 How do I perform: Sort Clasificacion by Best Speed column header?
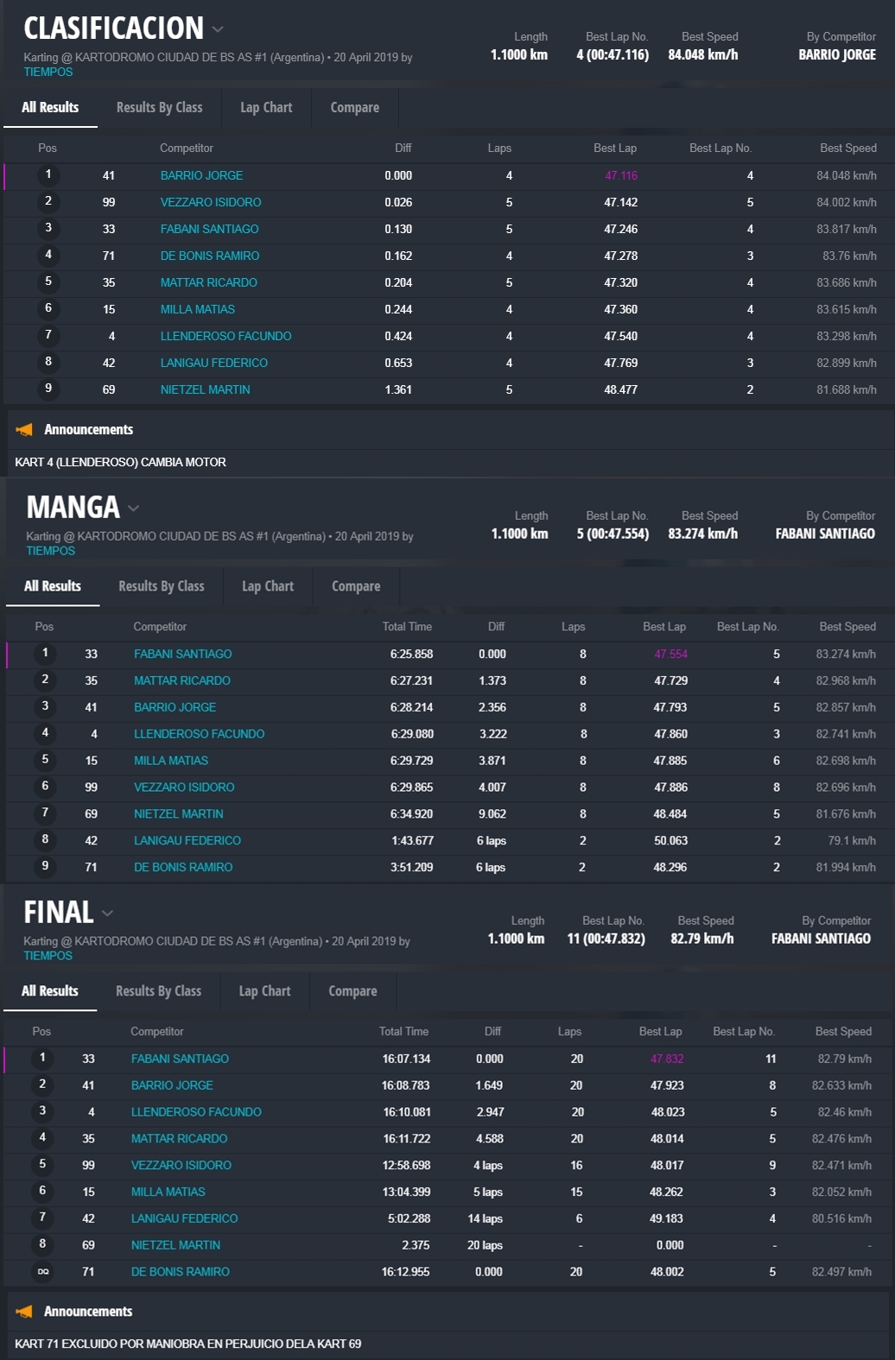pyautogui.click(x=847, y=149)
